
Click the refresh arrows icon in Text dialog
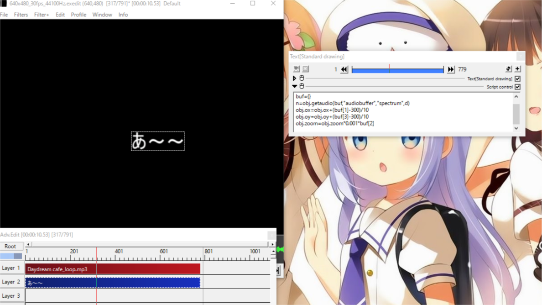(509, 69)
